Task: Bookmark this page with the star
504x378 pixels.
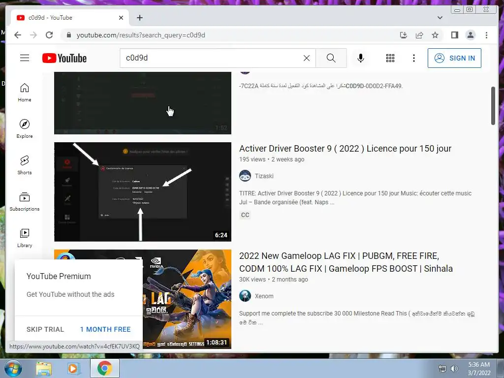Action: point(435,35)
